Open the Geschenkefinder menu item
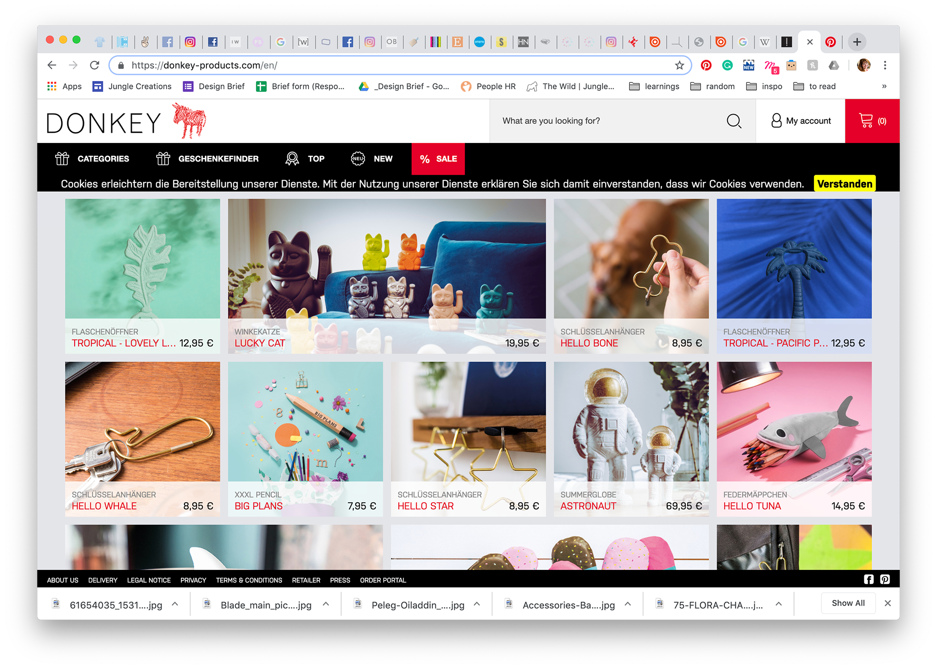The image size is (937, 669). [207, 159]
